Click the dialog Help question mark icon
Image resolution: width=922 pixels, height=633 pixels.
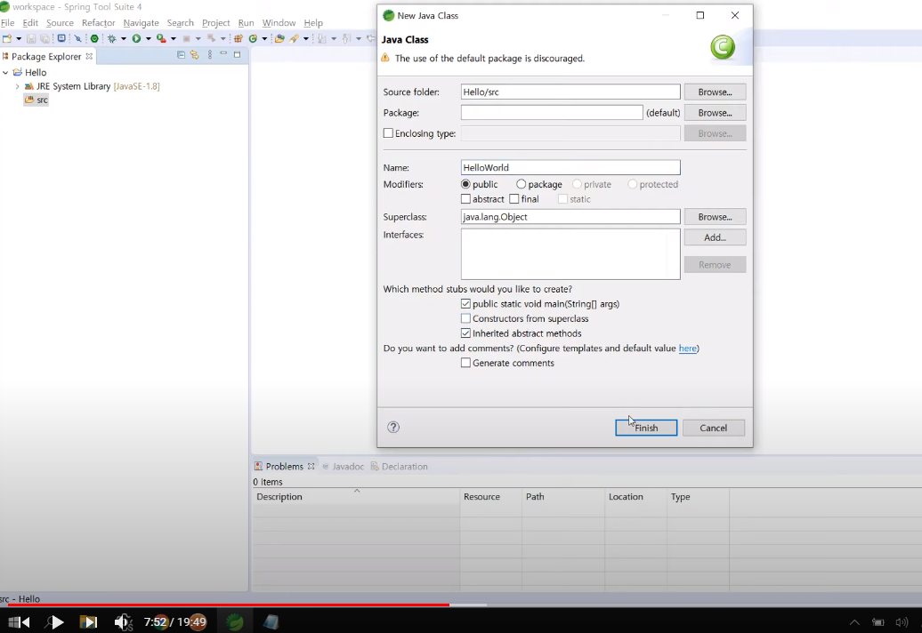pyautogui.click(x=393, y=427)
